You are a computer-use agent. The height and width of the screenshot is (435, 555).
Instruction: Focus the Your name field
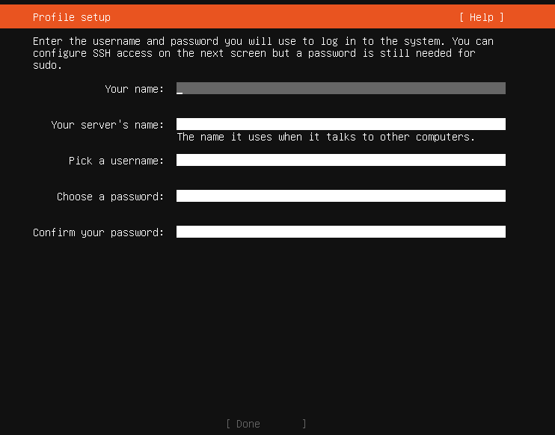click(x=341, y=88)
